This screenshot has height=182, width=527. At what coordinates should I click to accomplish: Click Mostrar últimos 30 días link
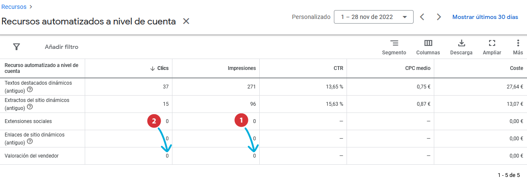click(x=485, y=17)
